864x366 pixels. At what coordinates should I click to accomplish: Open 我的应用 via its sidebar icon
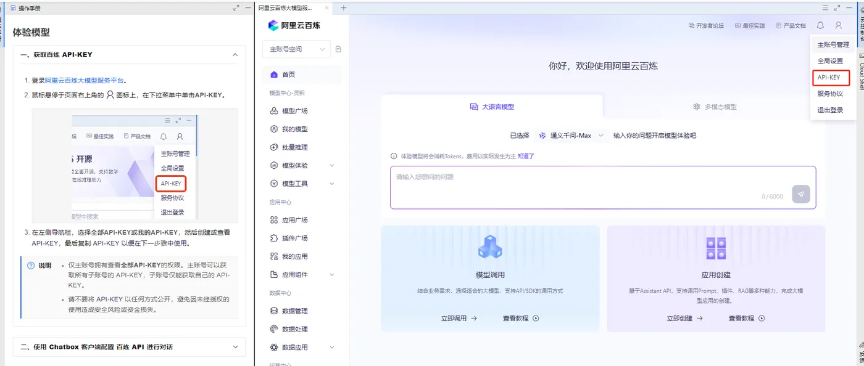pyautogui.click(x=274, y=256)
